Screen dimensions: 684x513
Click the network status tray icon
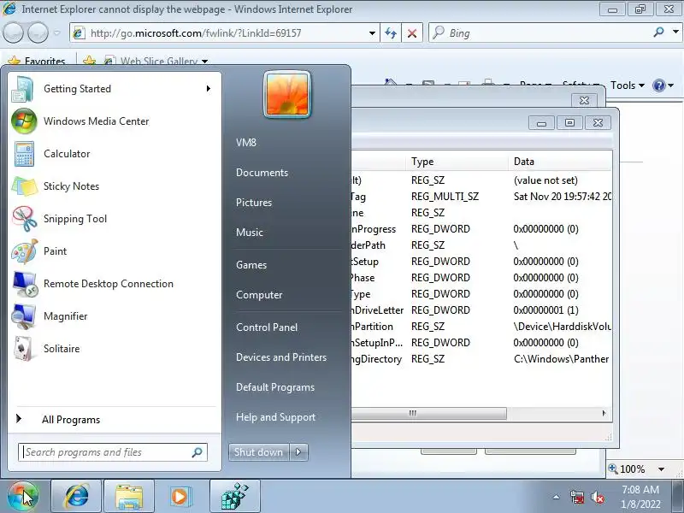576,498
